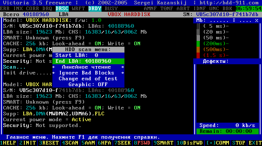Click the green 200ms color block

(198, 44)
